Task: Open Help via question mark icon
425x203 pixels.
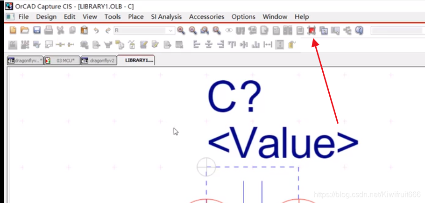Action: (359, 30)
